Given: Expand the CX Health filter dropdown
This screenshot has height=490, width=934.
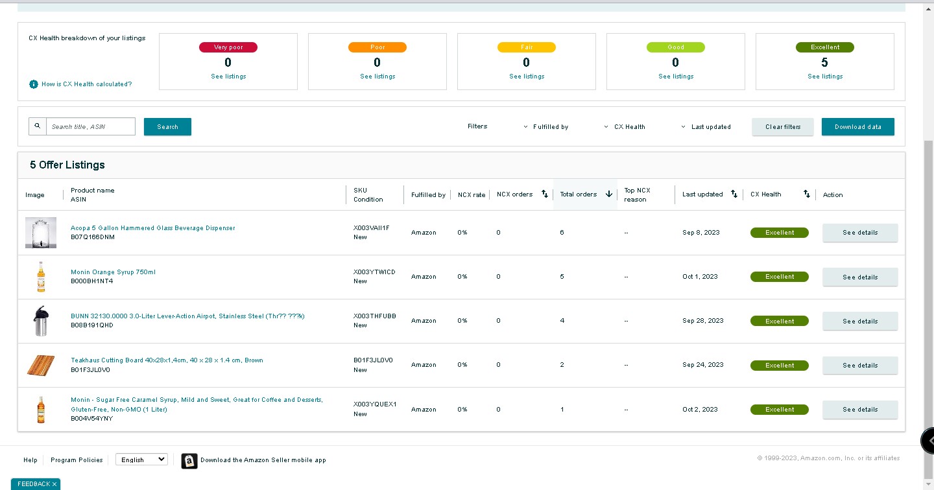Looking at the screenshot, I should coord(625,127).
